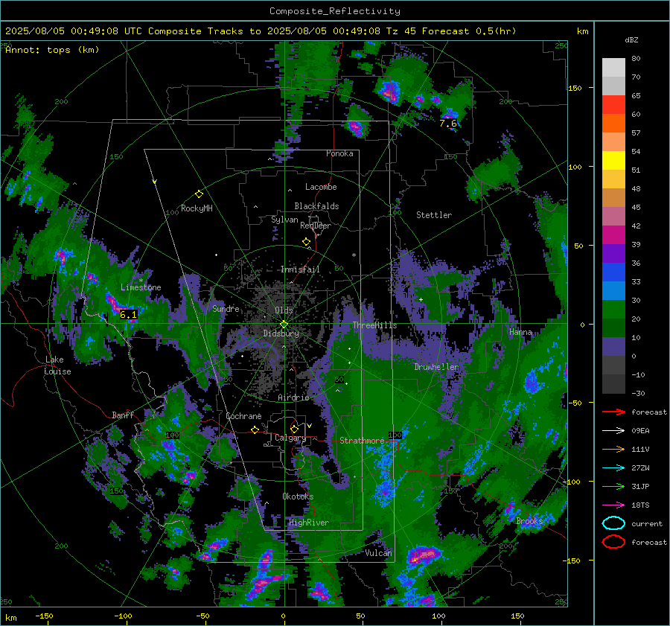The width and height of the screenshot is (670, 626).
Task: Click the Drumheller town label
Action: click(436, 367)
